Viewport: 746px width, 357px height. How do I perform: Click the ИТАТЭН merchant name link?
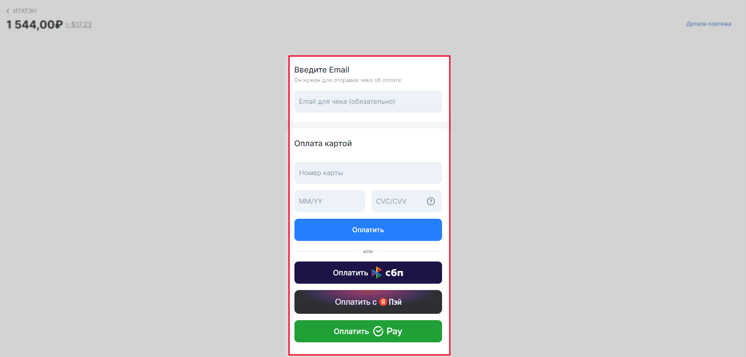25,11
